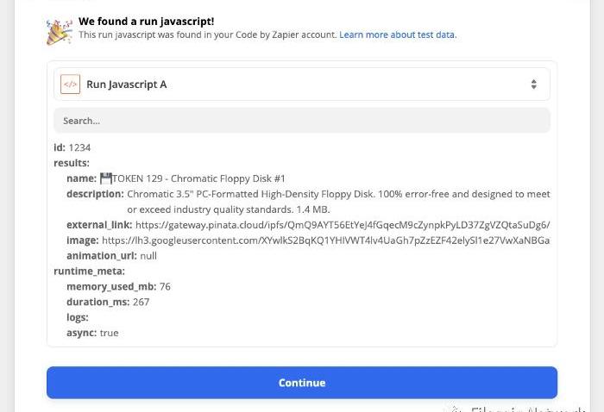The image size is (604, 412).
Task: Click the code icon beside Run Javascript A
Action: tap(70, 84)
